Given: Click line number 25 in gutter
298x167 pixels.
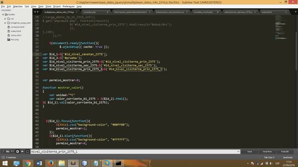Looking at the screenshot, I should click(x=37, y=54).
